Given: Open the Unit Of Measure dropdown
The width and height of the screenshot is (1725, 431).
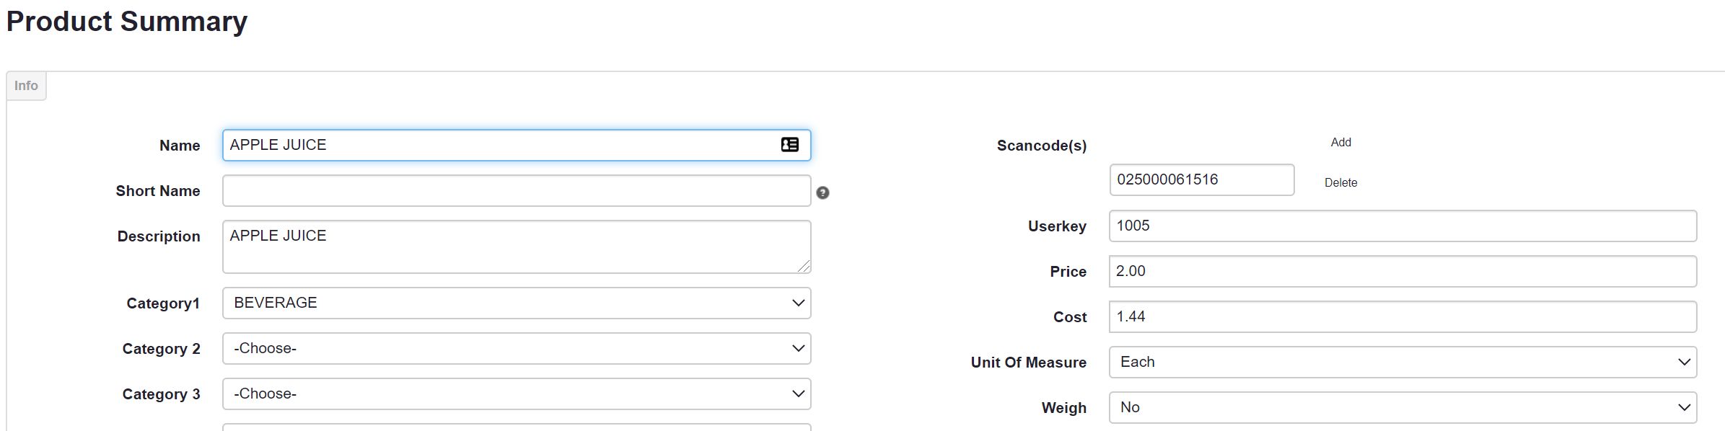Looking at the screenshot, I should click(x=1402, y=362).
